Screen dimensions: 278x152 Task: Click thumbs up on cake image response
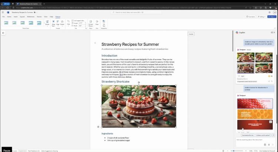(269, 81)
